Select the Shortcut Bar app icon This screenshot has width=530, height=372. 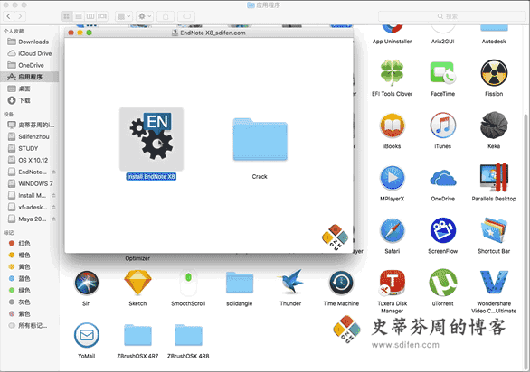[x=494, y=230]
